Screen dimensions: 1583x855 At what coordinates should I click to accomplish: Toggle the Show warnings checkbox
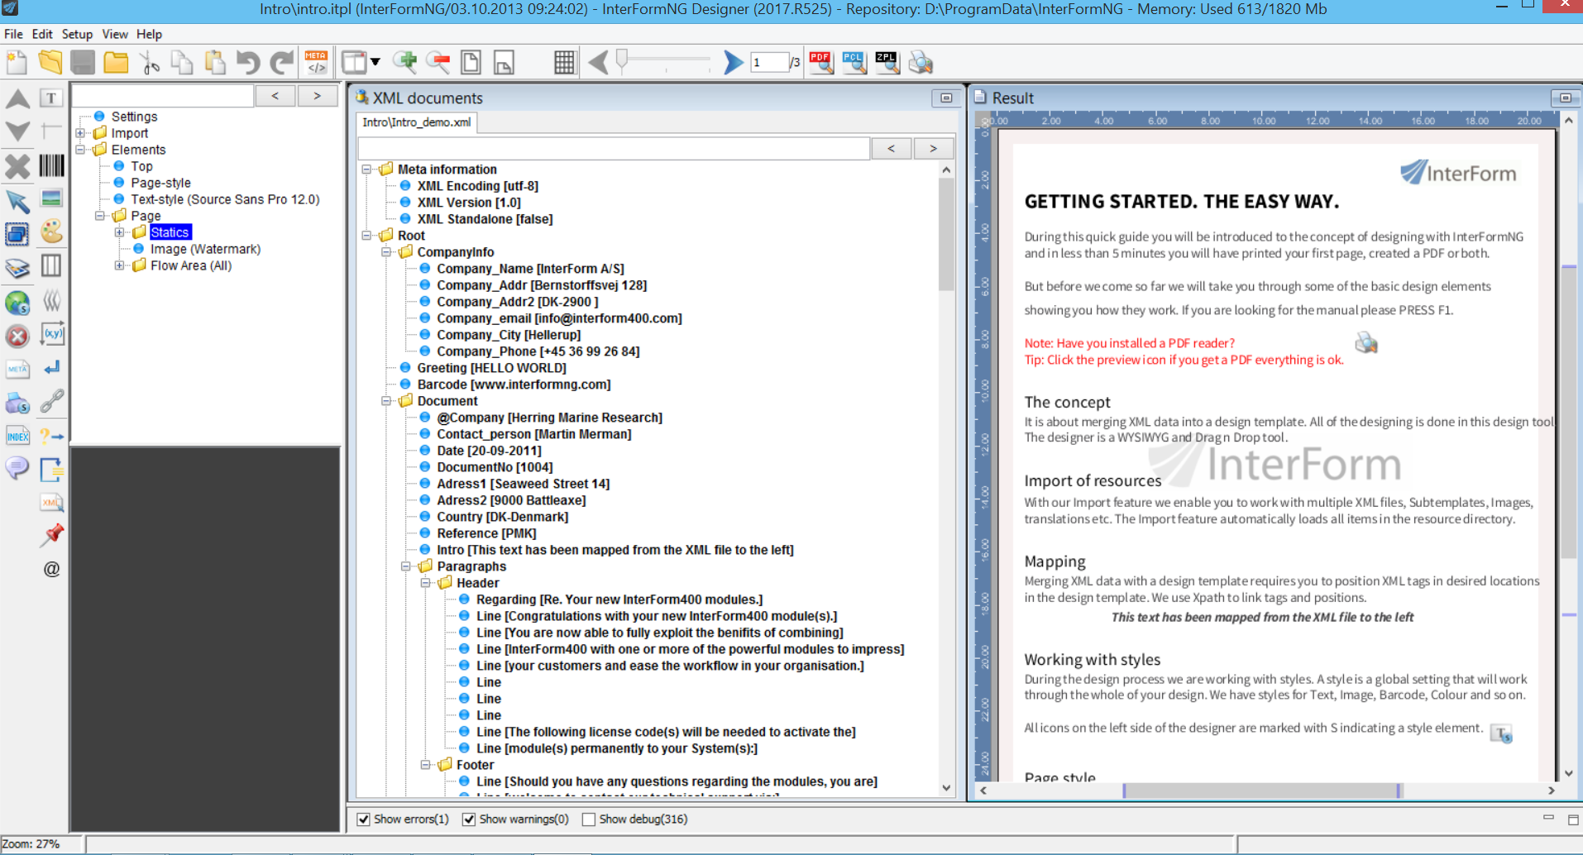pyautogui.click(x=469, y=819)
